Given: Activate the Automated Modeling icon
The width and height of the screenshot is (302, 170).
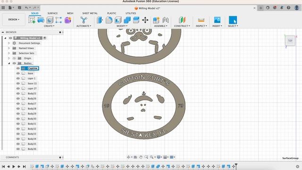Looking at the screenshot, I should 84,20.
